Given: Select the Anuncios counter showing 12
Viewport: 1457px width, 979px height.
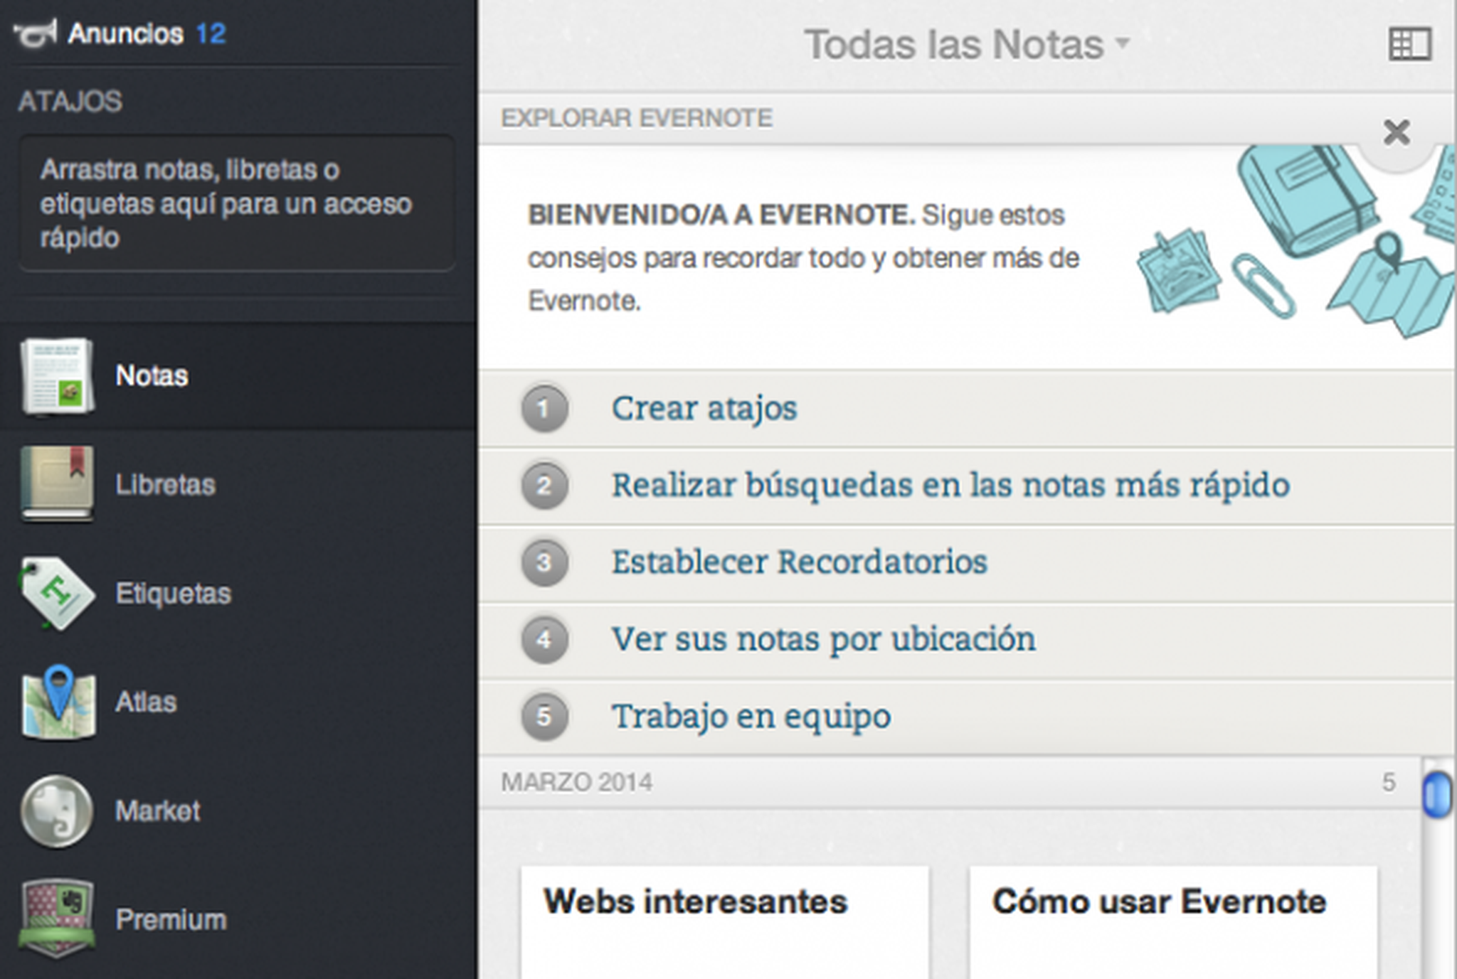Looking at the screenshot, I should coord(212,32).
